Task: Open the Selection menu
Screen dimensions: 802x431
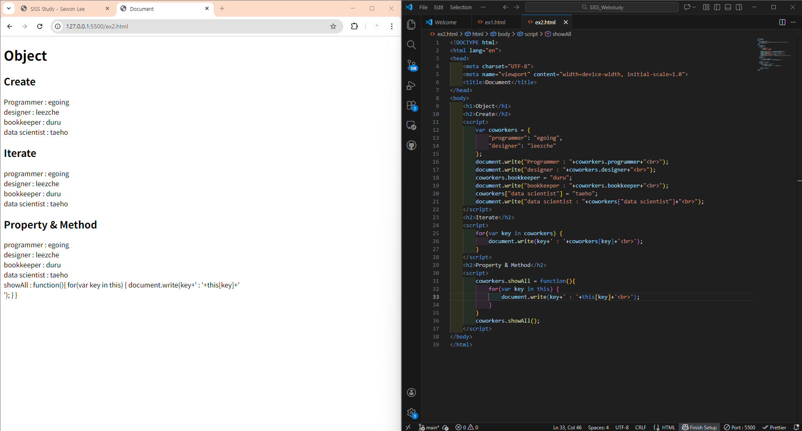Action: pyautogui.click(x=460, y=7)
